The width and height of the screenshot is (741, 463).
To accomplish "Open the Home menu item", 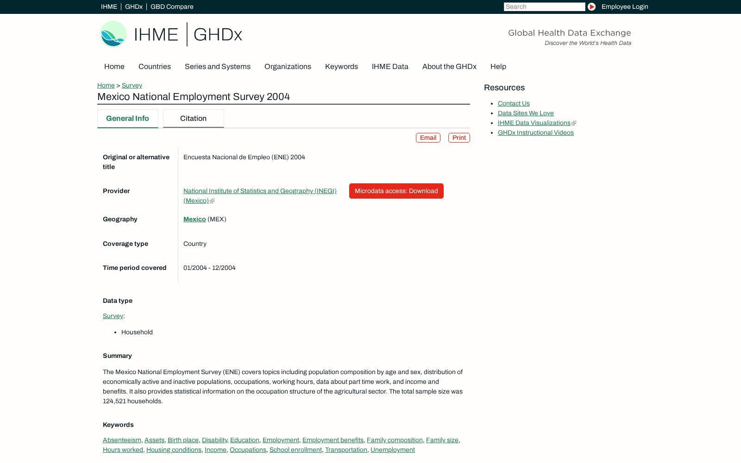I will [114, 67].
